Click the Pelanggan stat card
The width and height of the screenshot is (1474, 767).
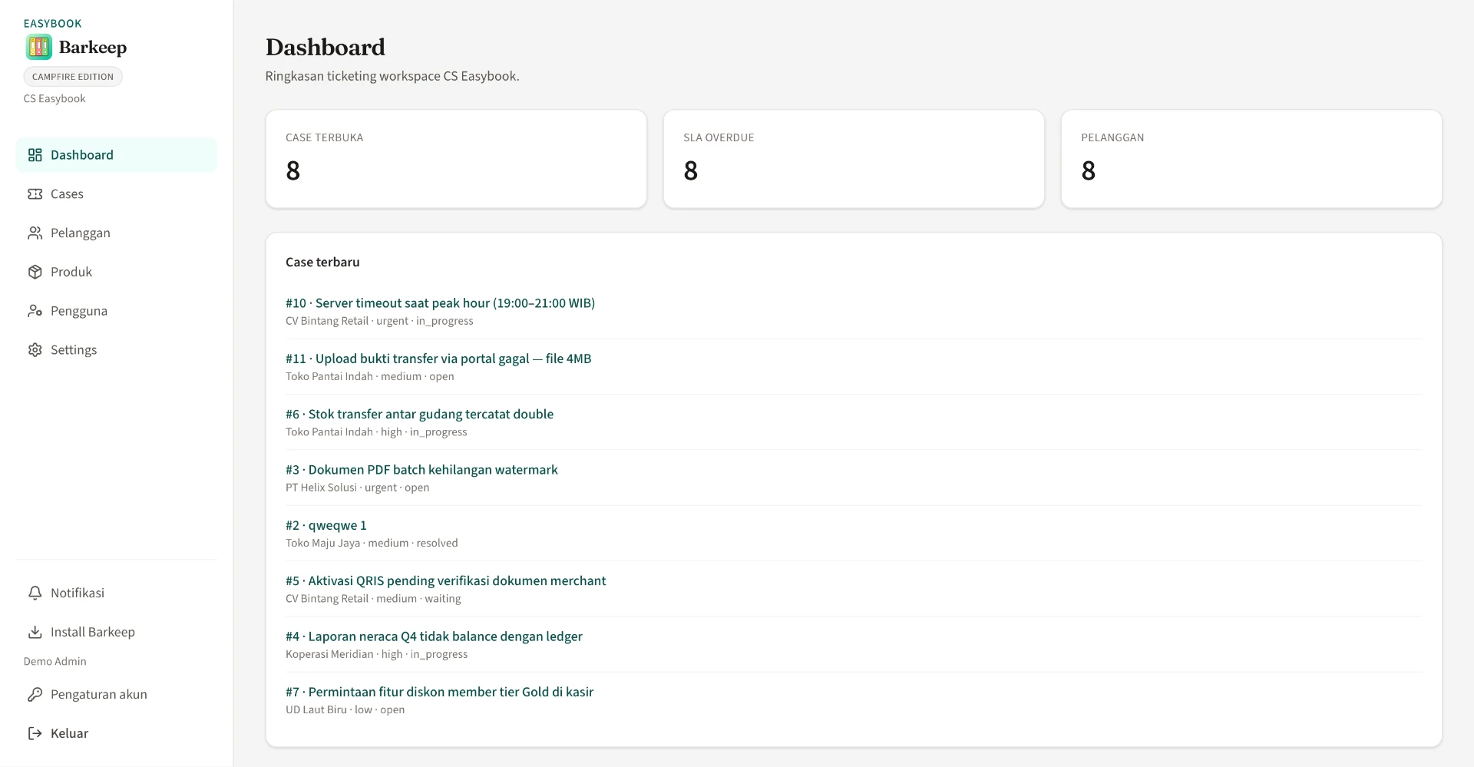(1251, 159)
